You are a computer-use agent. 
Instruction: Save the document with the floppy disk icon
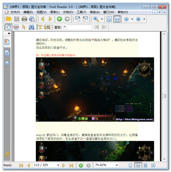pyautogui.click(x=17, y=19)
